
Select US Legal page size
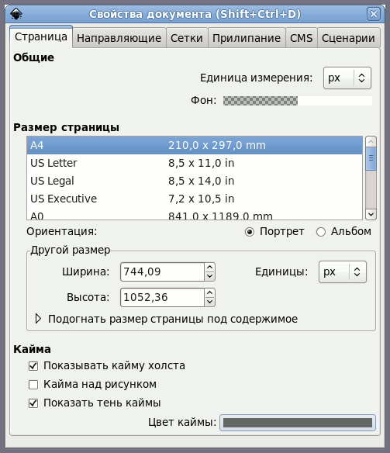(x=195, y=181)
